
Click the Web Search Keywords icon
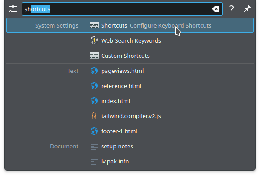(94, 40)
